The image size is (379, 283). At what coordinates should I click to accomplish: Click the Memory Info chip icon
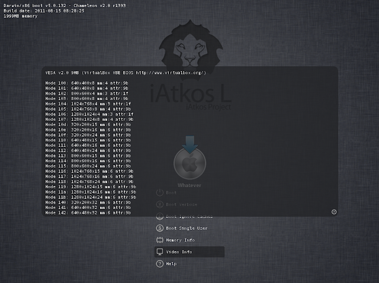(x=159, y=240)
